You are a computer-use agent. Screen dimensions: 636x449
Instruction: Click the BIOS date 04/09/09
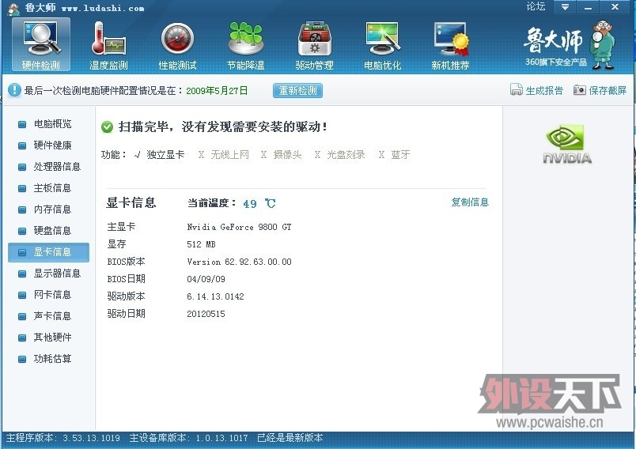[206, 279]
